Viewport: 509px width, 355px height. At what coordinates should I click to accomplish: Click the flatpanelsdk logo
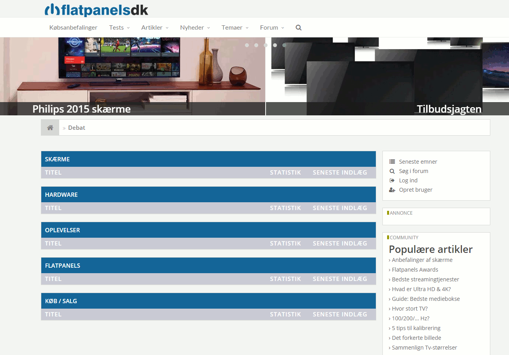(96, 10)
